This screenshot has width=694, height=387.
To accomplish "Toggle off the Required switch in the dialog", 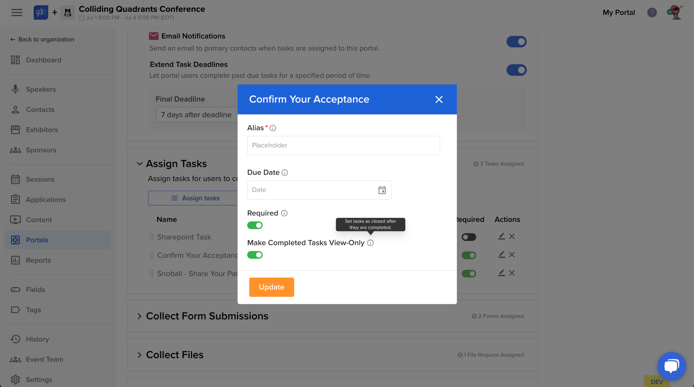I will click(255, 225).
